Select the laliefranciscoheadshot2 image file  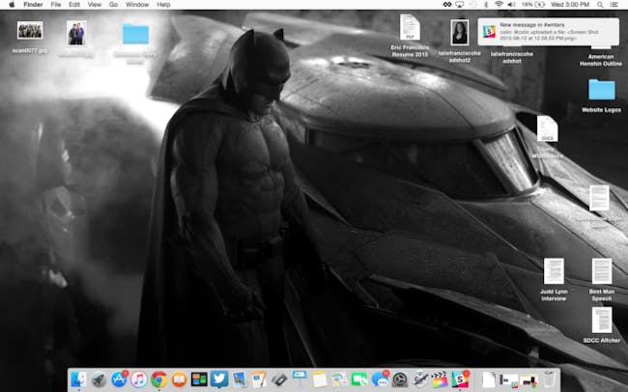click(x=459, y=33)
